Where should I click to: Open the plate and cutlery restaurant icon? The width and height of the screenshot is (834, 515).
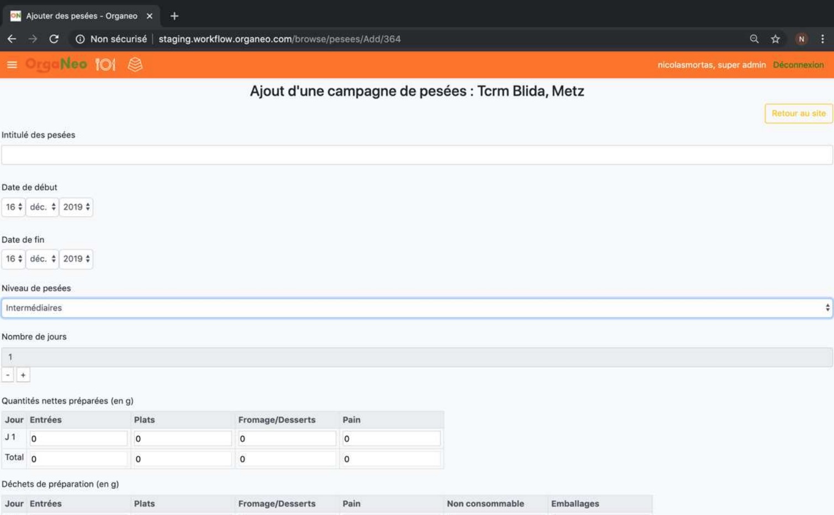[105, 65]
